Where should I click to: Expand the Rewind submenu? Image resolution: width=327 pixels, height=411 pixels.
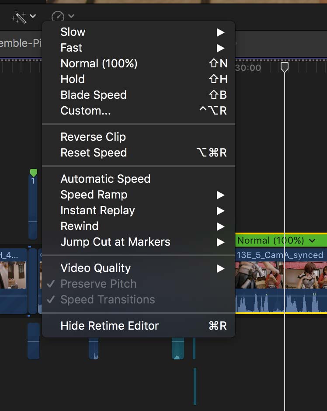click(x=138, y=226)
